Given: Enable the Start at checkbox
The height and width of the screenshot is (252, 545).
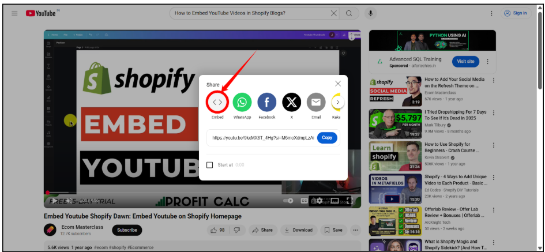Looking at the screenshot, I should (209, 165).
